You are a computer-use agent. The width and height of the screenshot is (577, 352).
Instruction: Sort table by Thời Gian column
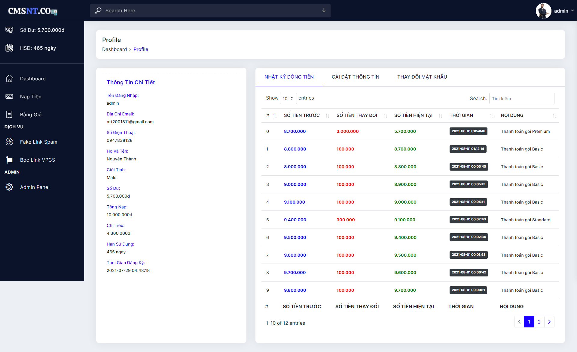click(461, 115)
